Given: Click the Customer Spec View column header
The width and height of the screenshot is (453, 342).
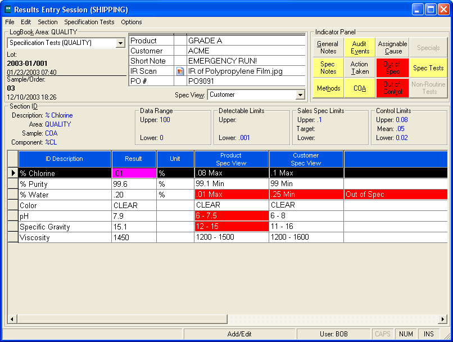Looking at the screenshot, I should tap(306, 159).
